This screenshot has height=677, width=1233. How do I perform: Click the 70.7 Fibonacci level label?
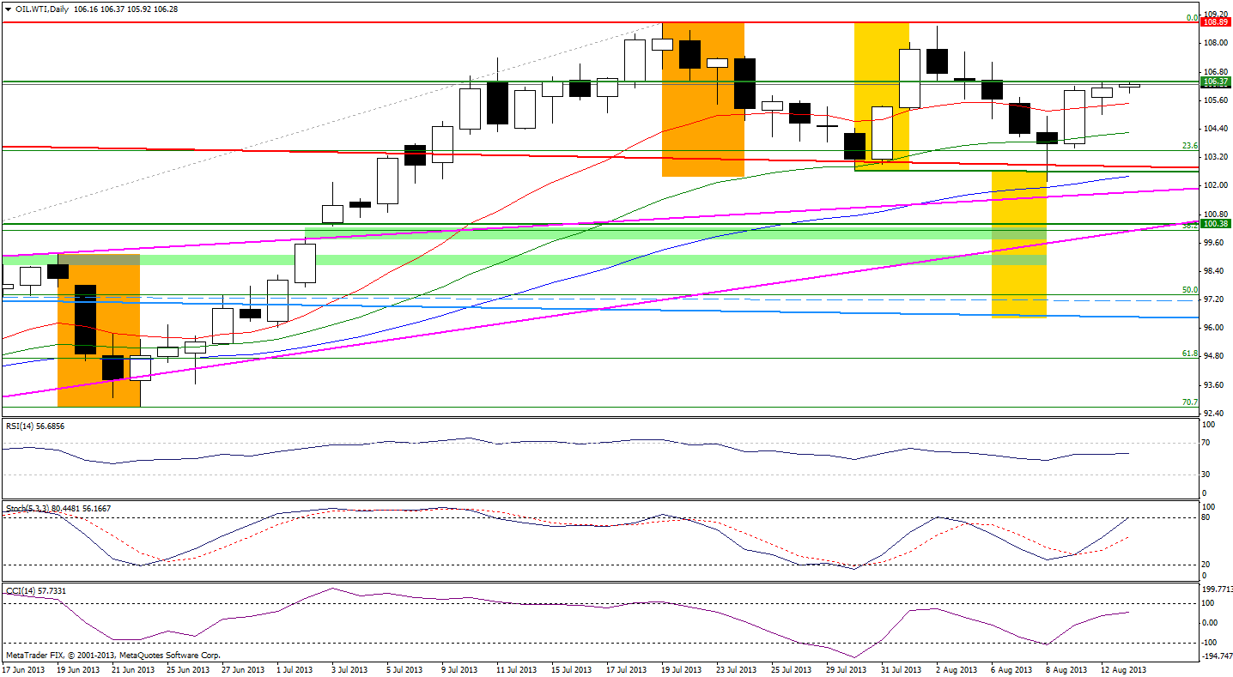[1190, 402]
